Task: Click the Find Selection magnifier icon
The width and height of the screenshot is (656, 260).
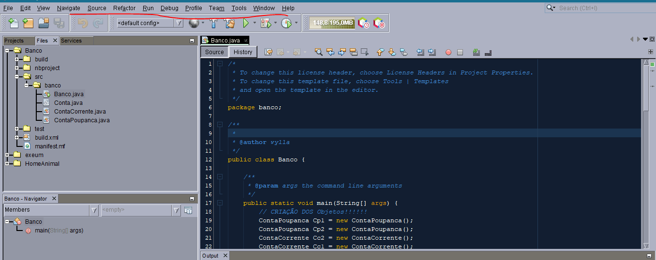Action: coord(318,52)
